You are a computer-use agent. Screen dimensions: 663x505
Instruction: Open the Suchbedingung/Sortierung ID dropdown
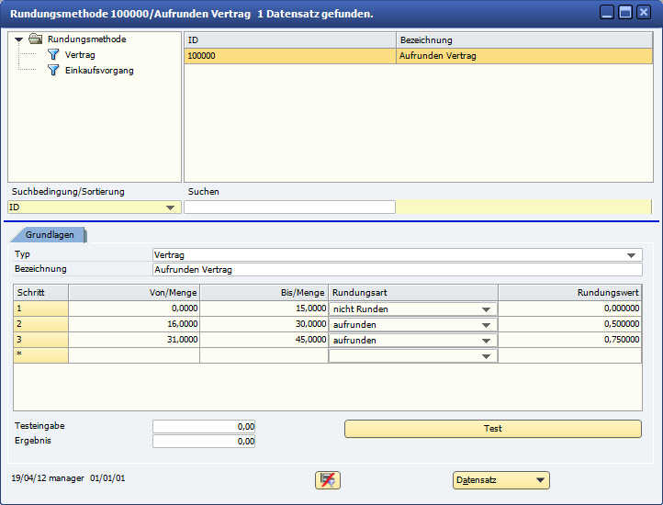click(x=170, y=208)
